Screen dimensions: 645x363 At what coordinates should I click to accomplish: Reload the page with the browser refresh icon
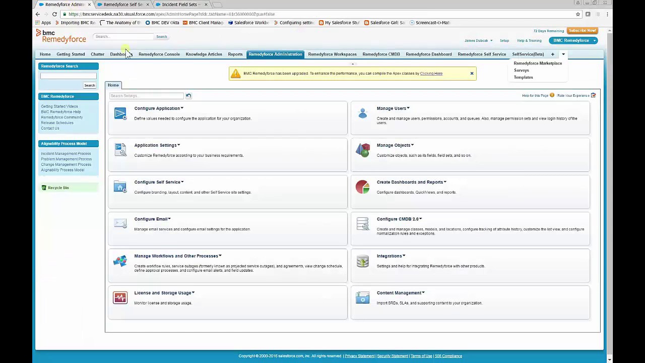point(54,14)
